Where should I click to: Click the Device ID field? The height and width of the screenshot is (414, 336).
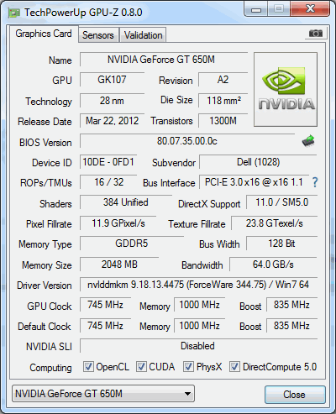(x=108, y=162)
